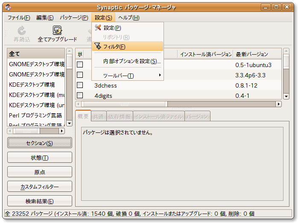Click package list horizontal scroll-left arrow
Image resolution: width=298 pixels, height=223 pixels.
coord(78,104)
